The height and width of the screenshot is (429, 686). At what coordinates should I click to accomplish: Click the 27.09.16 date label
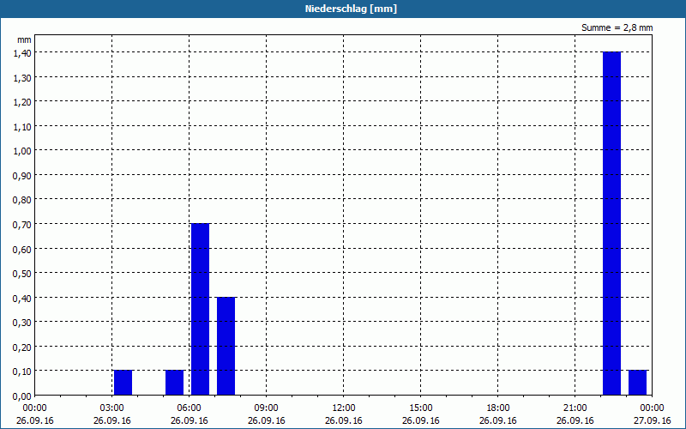[652, 420]
